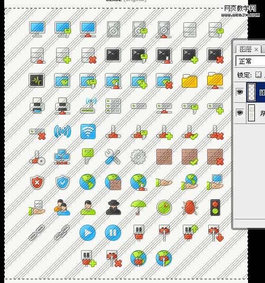The height and width of the screenshot is (283, 265).
Task: Click the terminal icon without badge
Action: click(x=113, y=55)
